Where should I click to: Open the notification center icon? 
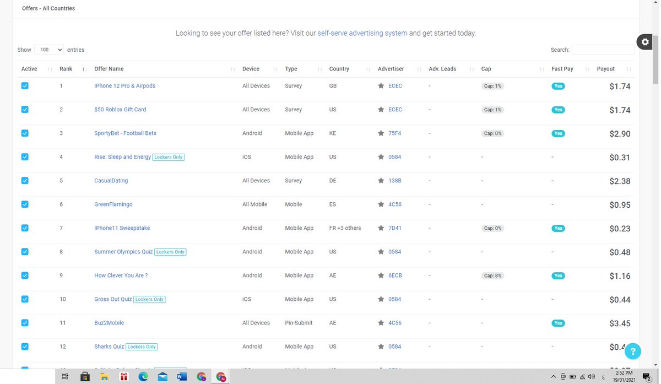[647, 377]
